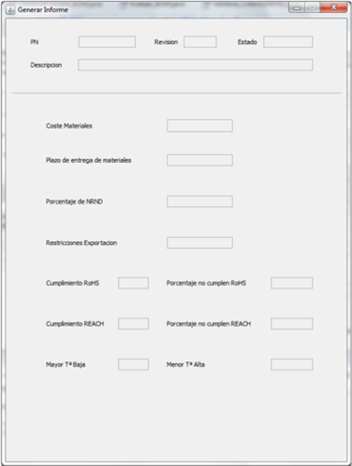The width and height of the screenshot is (352, 466).
Task: Focus the Porcentaje de NRND field
Action: tap(200, 201)
